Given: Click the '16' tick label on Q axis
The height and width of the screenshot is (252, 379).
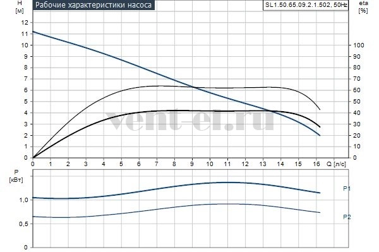Looking at the screenshot, I should click(x=316, y=164).
